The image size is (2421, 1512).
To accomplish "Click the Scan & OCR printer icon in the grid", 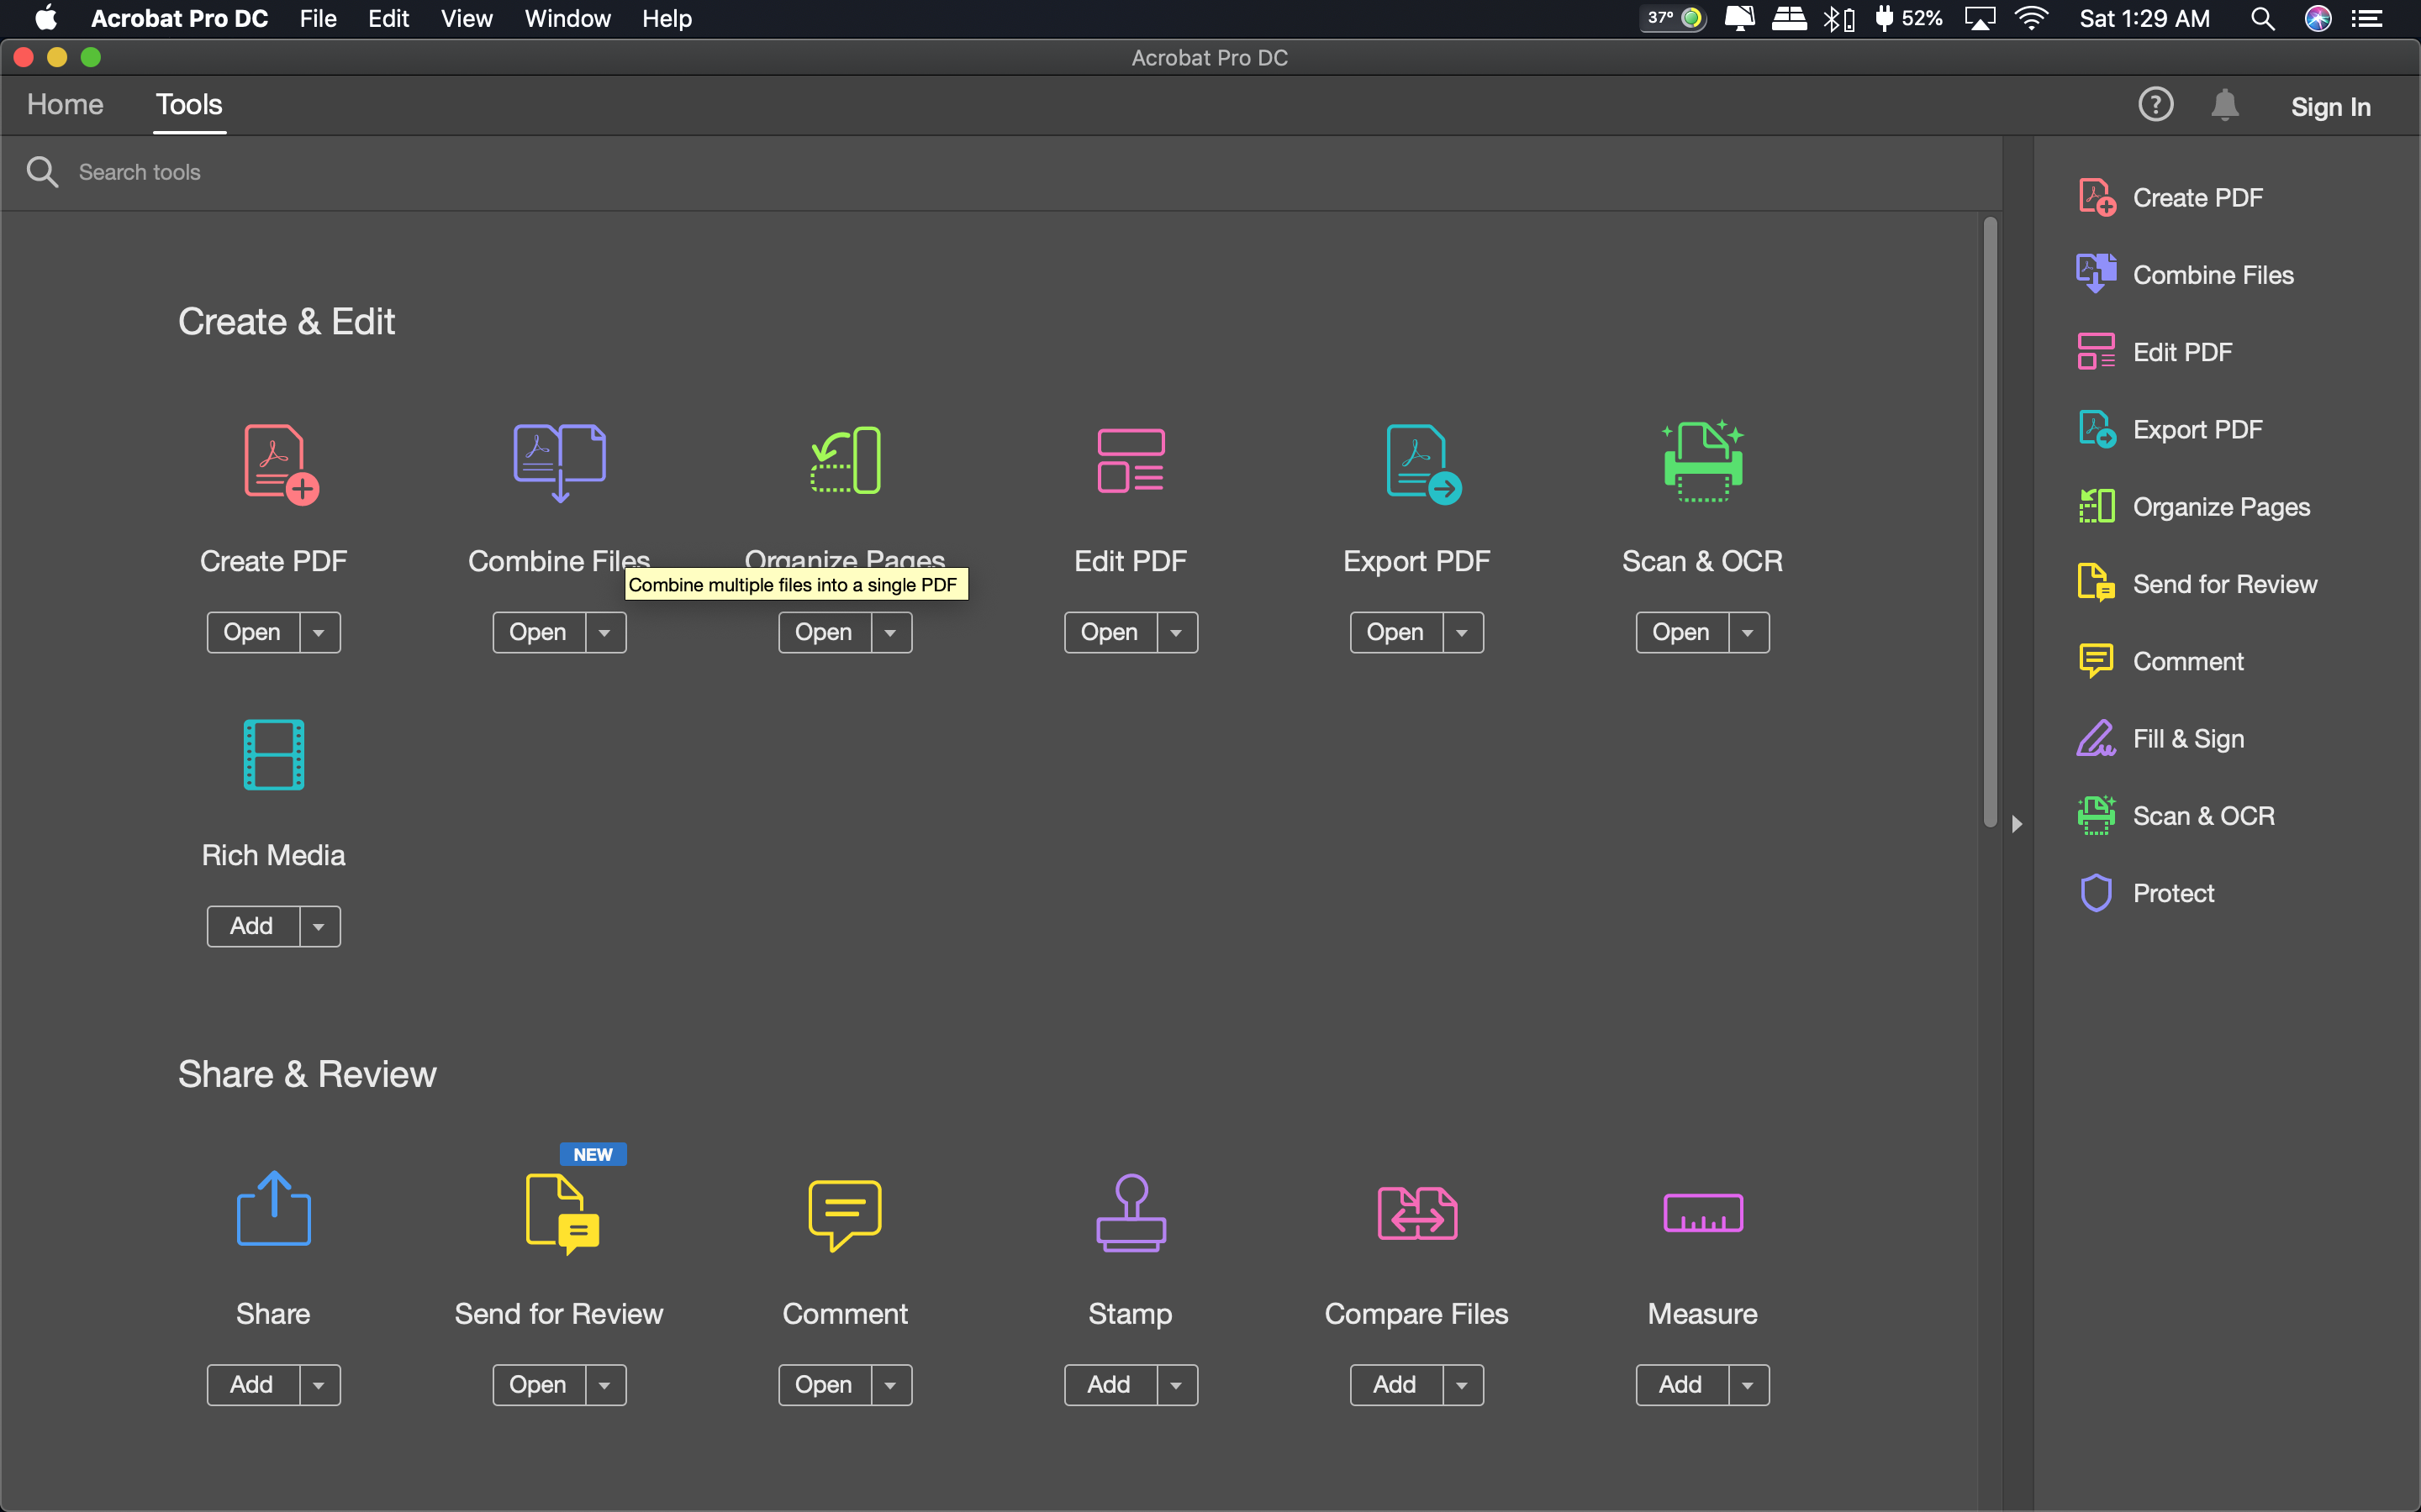I will click(1703, 460).
